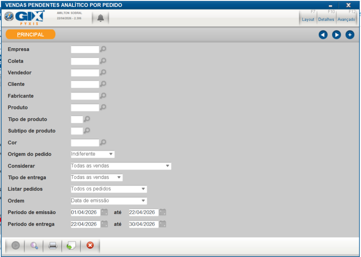Expand the Listar pedidos dropdown
Screen dimensions: 361x257
click(143, 189)
